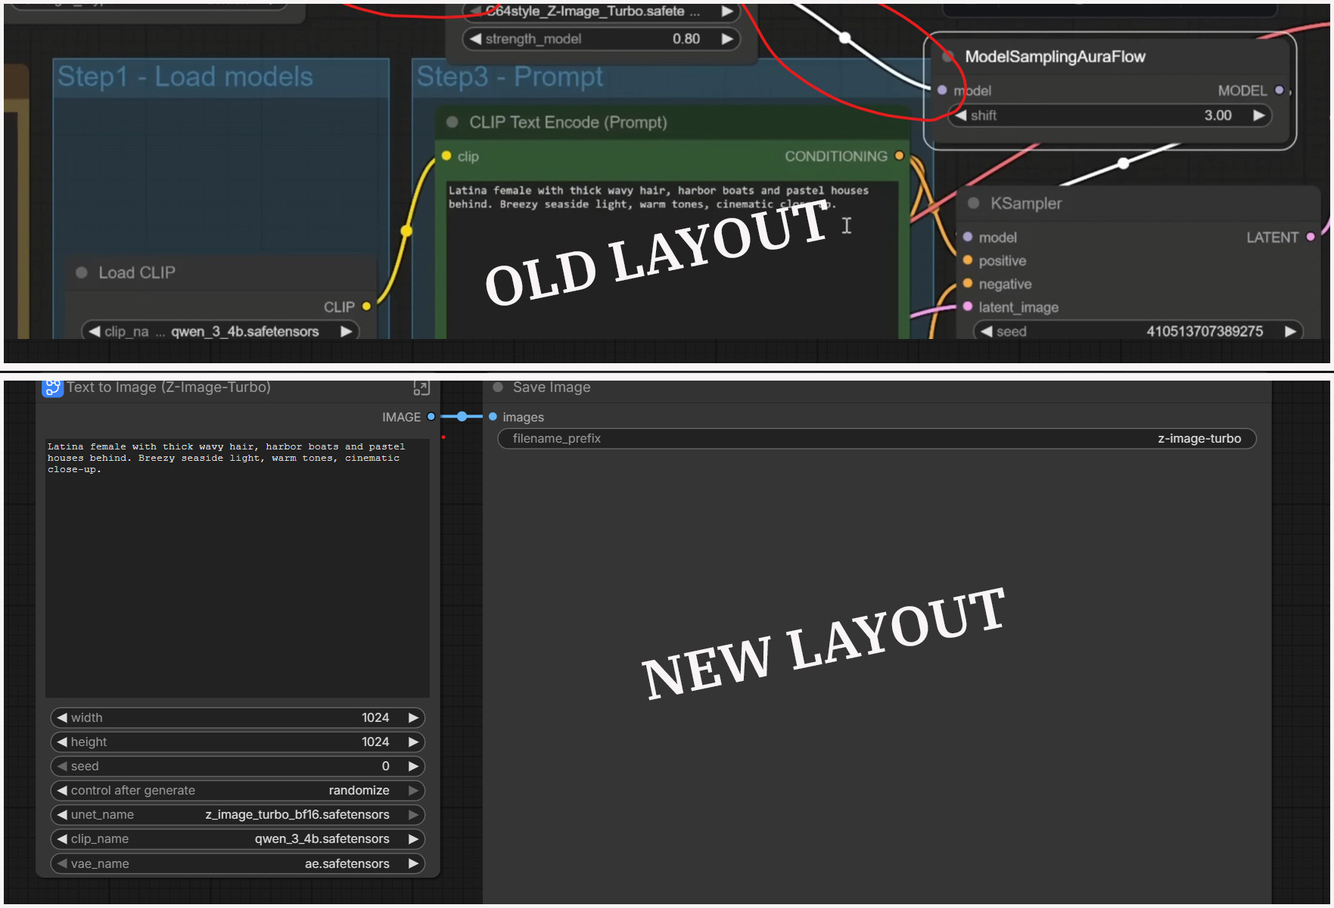
Task: Select previous Load CLIP model with left arrow
Action: (94, 331)
